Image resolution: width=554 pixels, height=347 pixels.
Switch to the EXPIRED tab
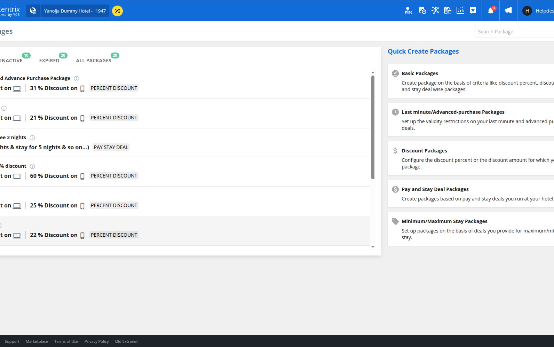click(x=49, y=61)
